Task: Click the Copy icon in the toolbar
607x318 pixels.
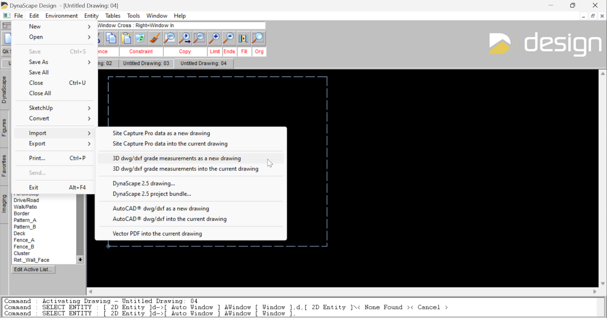Action: coord(111,38)
